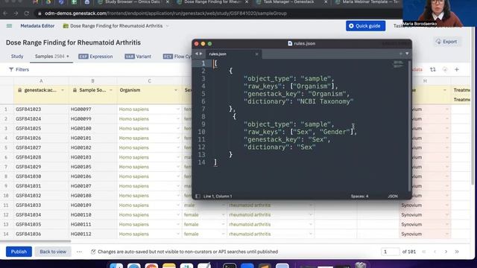This screenshot has width=477, height=268.
Task: Open Sex dropdown for row 12 female
Action: [223, 215]
